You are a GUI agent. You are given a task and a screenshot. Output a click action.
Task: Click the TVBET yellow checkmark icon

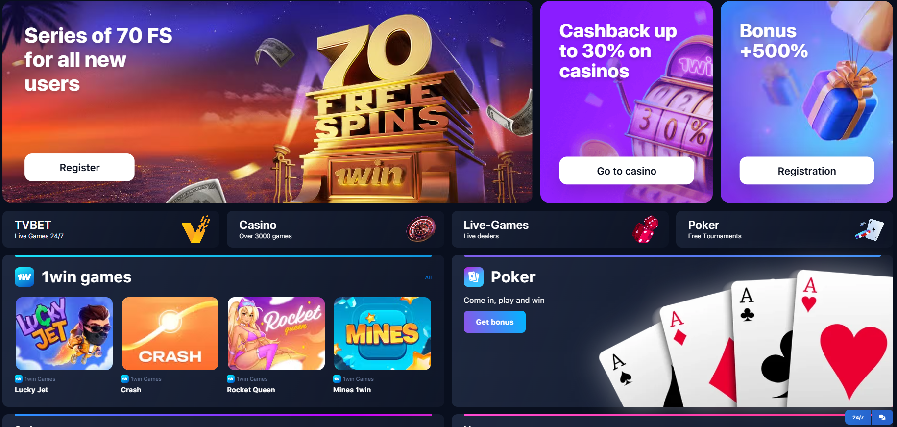tap(196, 229)
